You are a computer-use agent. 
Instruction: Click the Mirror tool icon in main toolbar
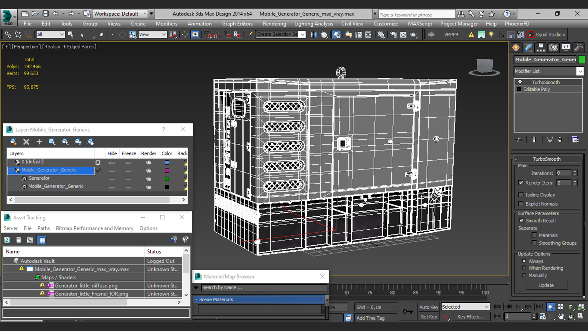coord(313,35)
